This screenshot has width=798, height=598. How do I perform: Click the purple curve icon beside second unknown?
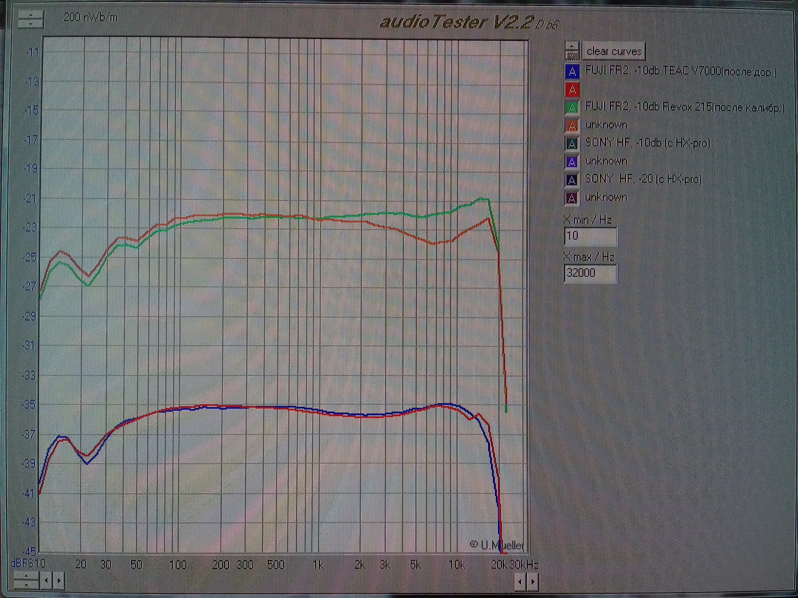572,162
